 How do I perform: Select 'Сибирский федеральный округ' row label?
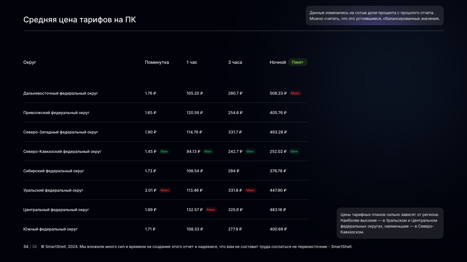click(54, 171)
